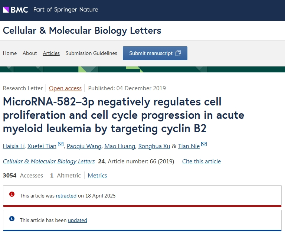Click the upload icon on Submit manuscript
The image size is (285, 235).
(178, 53)
